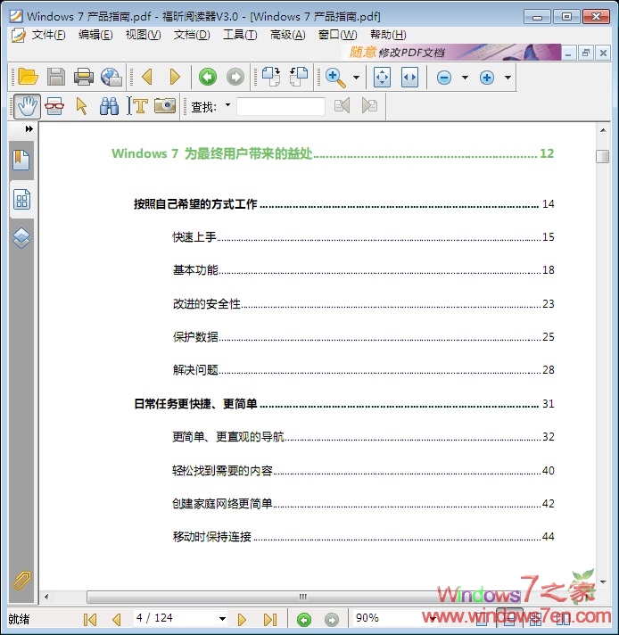619x635 pixels.
Task: Open a PDF file with folder icon
Action: (28, 77)
